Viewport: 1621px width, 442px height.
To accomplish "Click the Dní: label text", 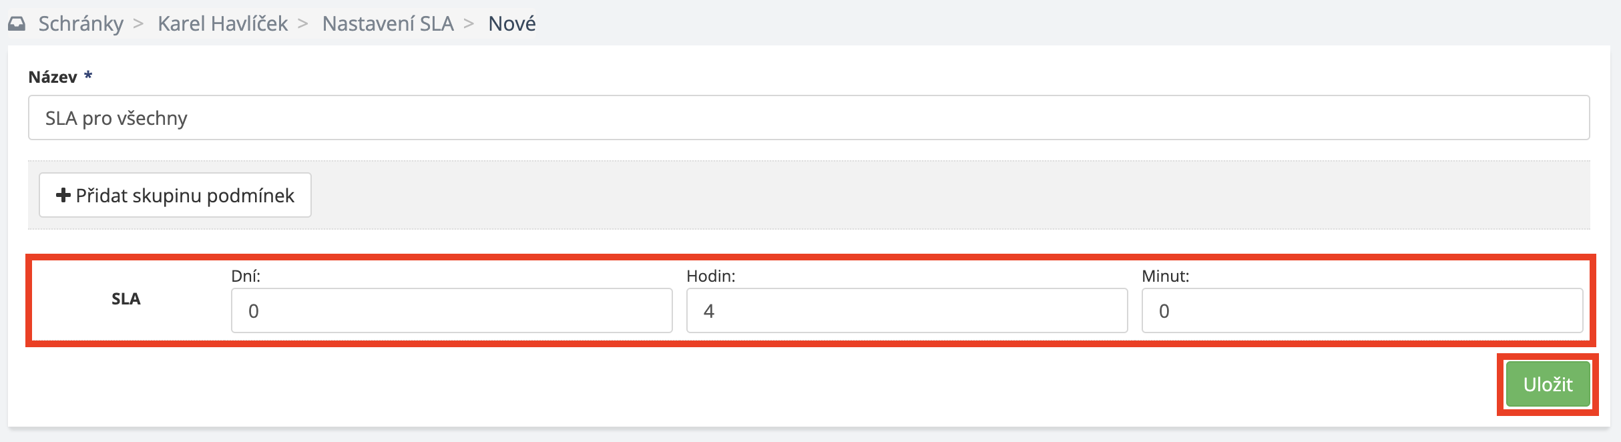I will pos(246,276).
